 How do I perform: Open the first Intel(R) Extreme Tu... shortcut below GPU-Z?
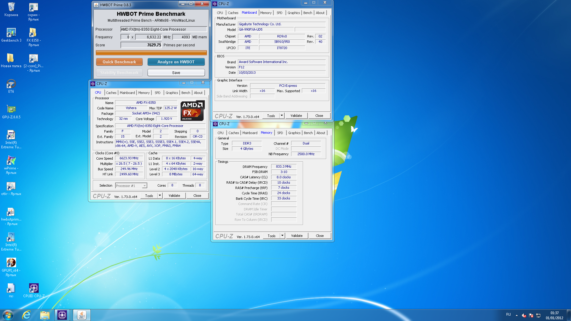click(x=11, y=140)
